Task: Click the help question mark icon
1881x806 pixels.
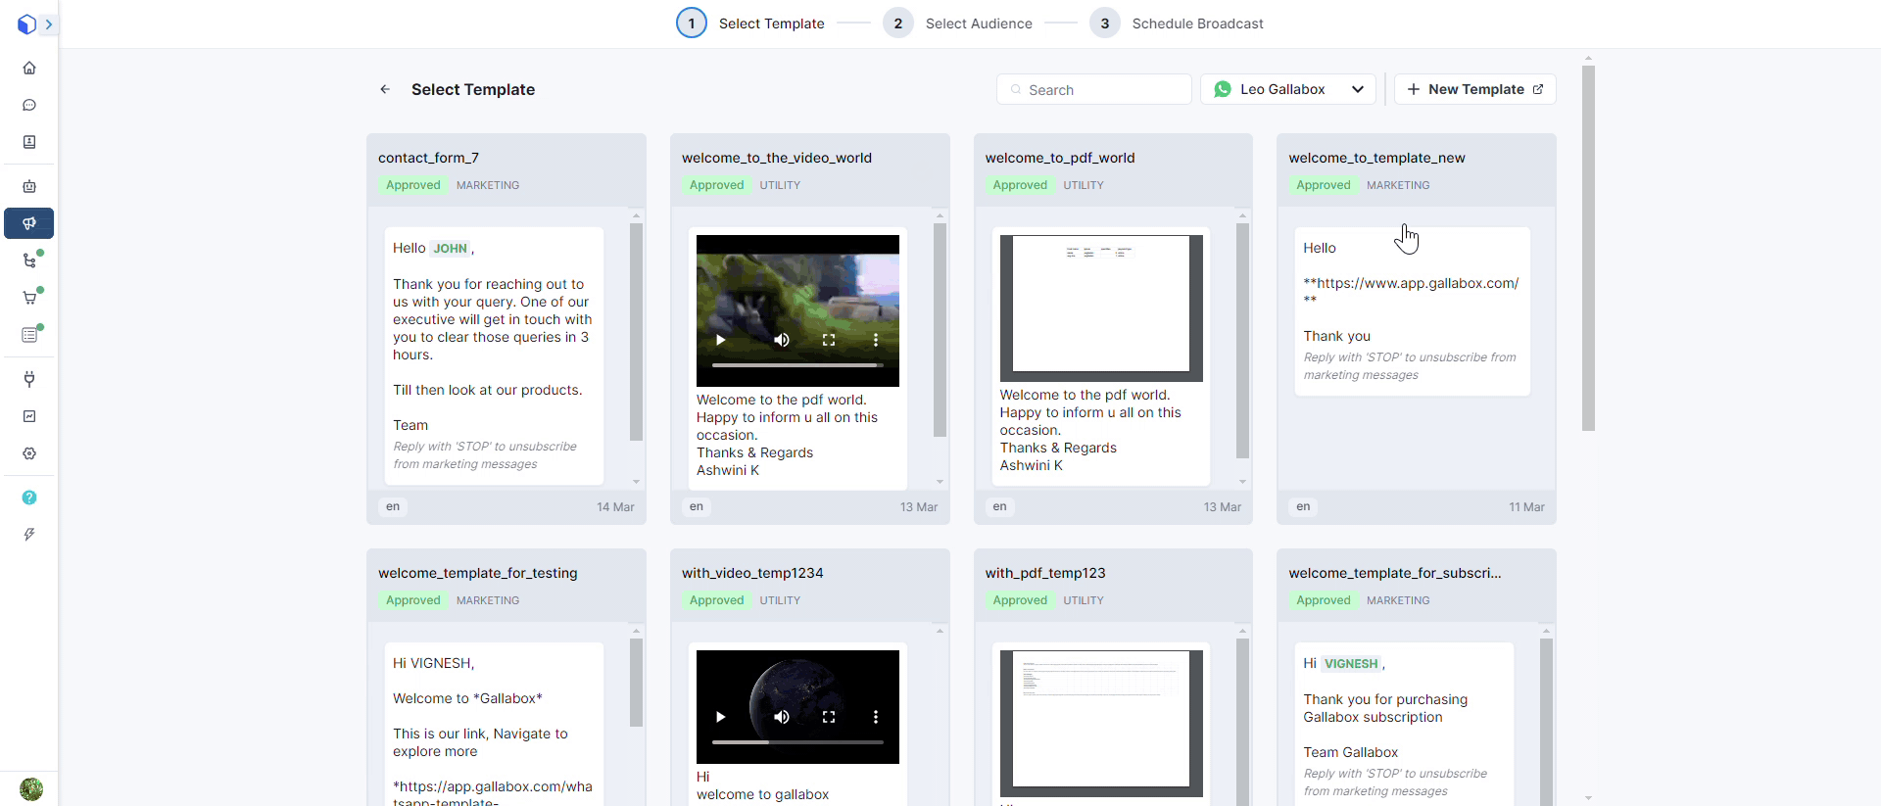Action: coord(29,498)
